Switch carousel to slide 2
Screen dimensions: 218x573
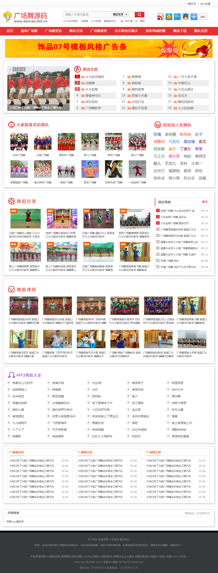point(14,69)
